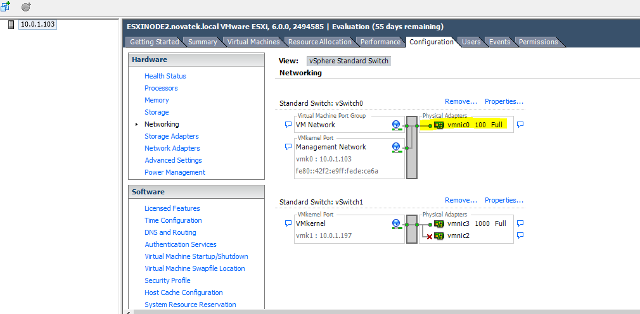This screenshot has height=314, width=640.
Task: Click the vmnic2 adapter label
Action: click(x=458, y=235)
